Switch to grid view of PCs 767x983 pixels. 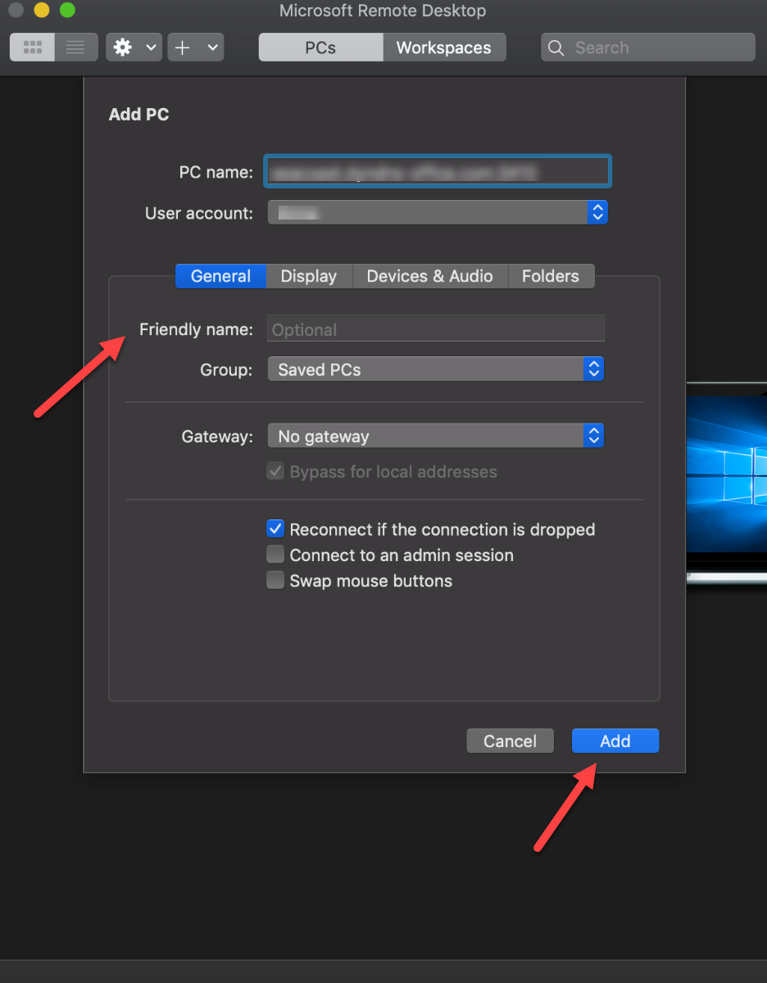pos(33,48)
